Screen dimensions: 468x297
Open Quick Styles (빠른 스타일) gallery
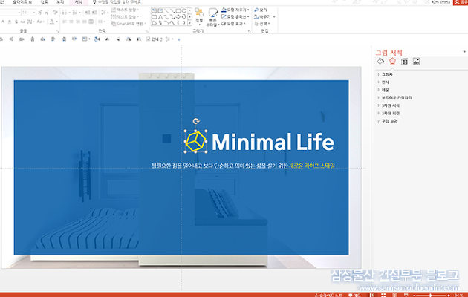pos(212,17)
